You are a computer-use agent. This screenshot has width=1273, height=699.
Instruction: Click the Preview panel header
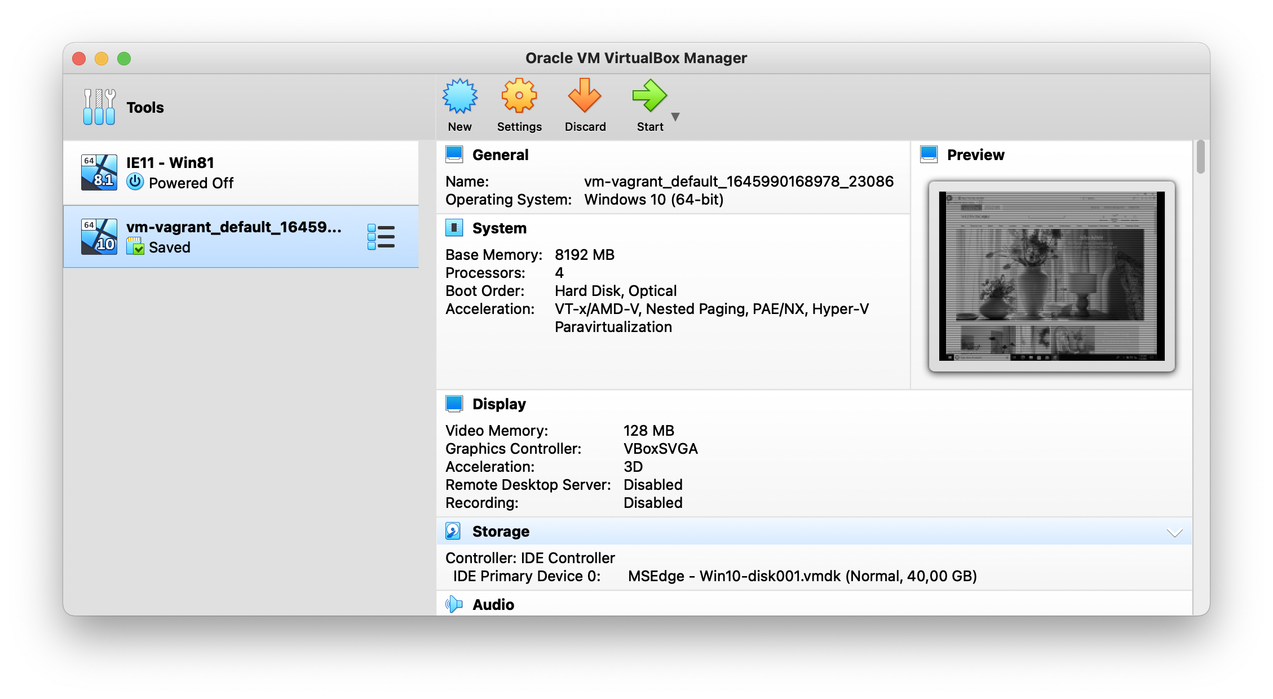coord(974,154)
